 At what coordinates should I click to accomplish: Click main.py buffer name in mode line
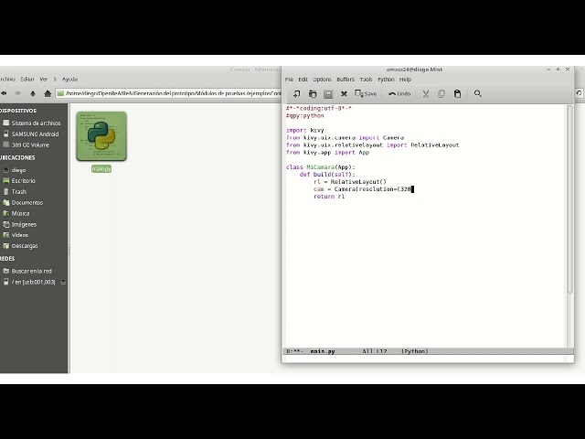323,351
